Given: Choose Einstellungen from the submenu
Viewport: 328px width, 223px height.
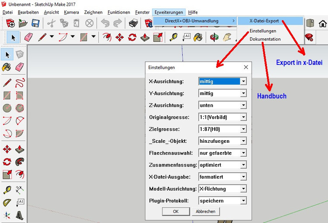Looking at the screenshot, I should [263, 31].
